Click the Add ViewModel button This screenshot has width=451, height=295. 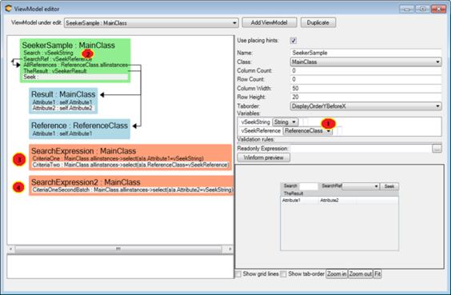point(269,22)
